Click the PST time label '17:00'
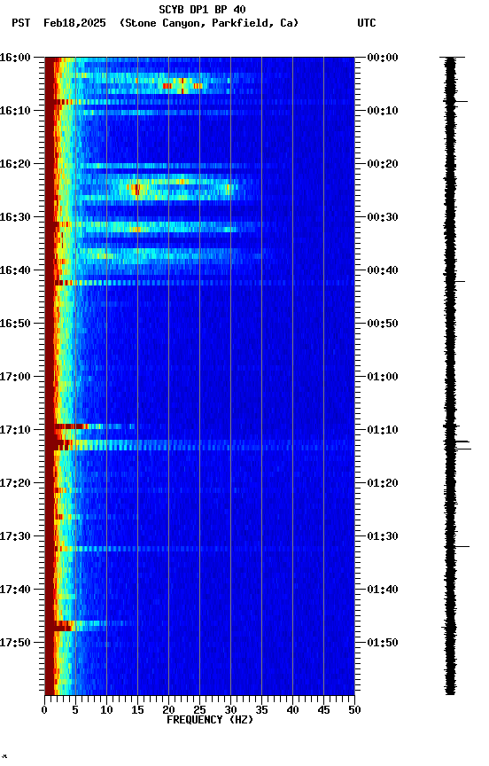 coord(15,377)
